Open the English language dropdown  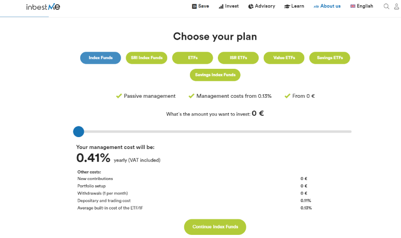click(362, 6)
